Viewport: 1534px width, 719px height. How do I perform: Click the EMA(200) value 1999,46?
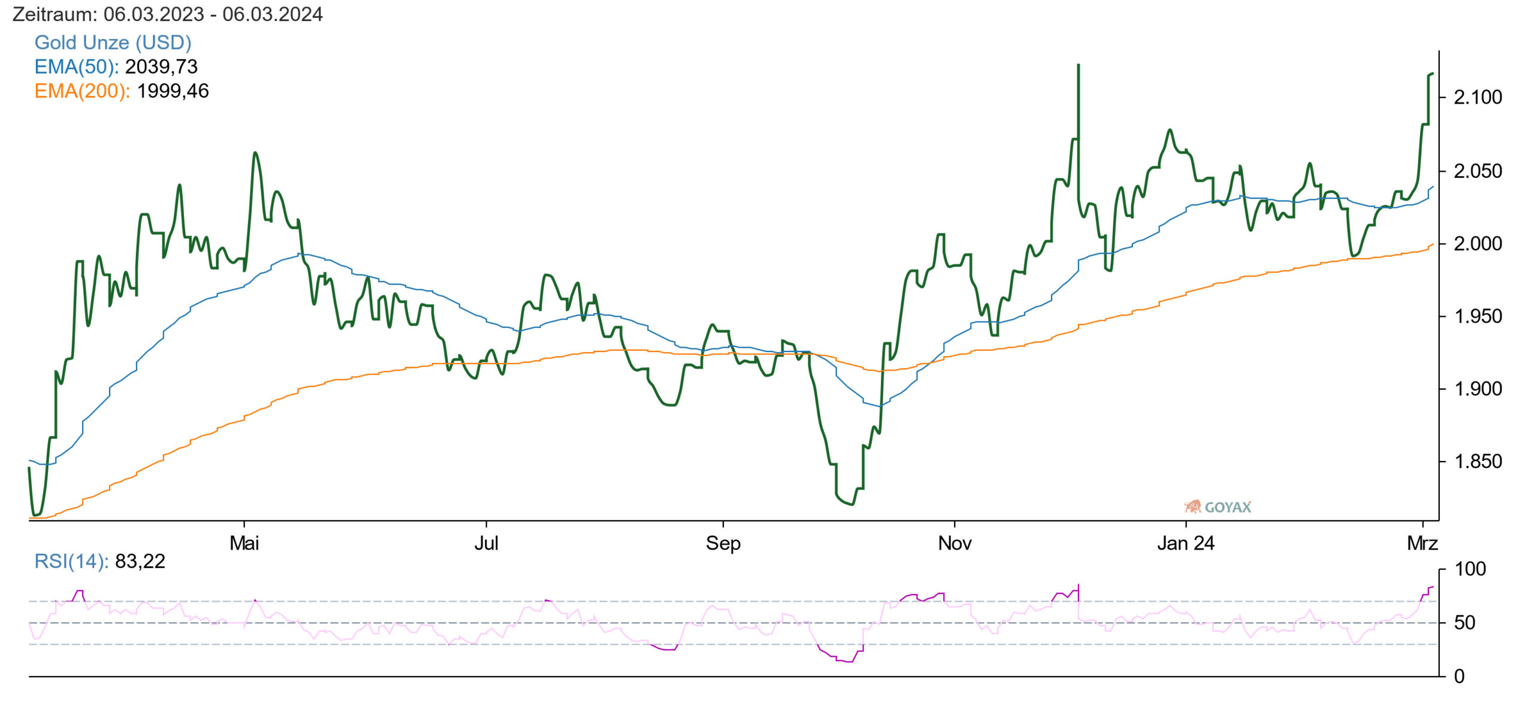[x=173, y=91]
